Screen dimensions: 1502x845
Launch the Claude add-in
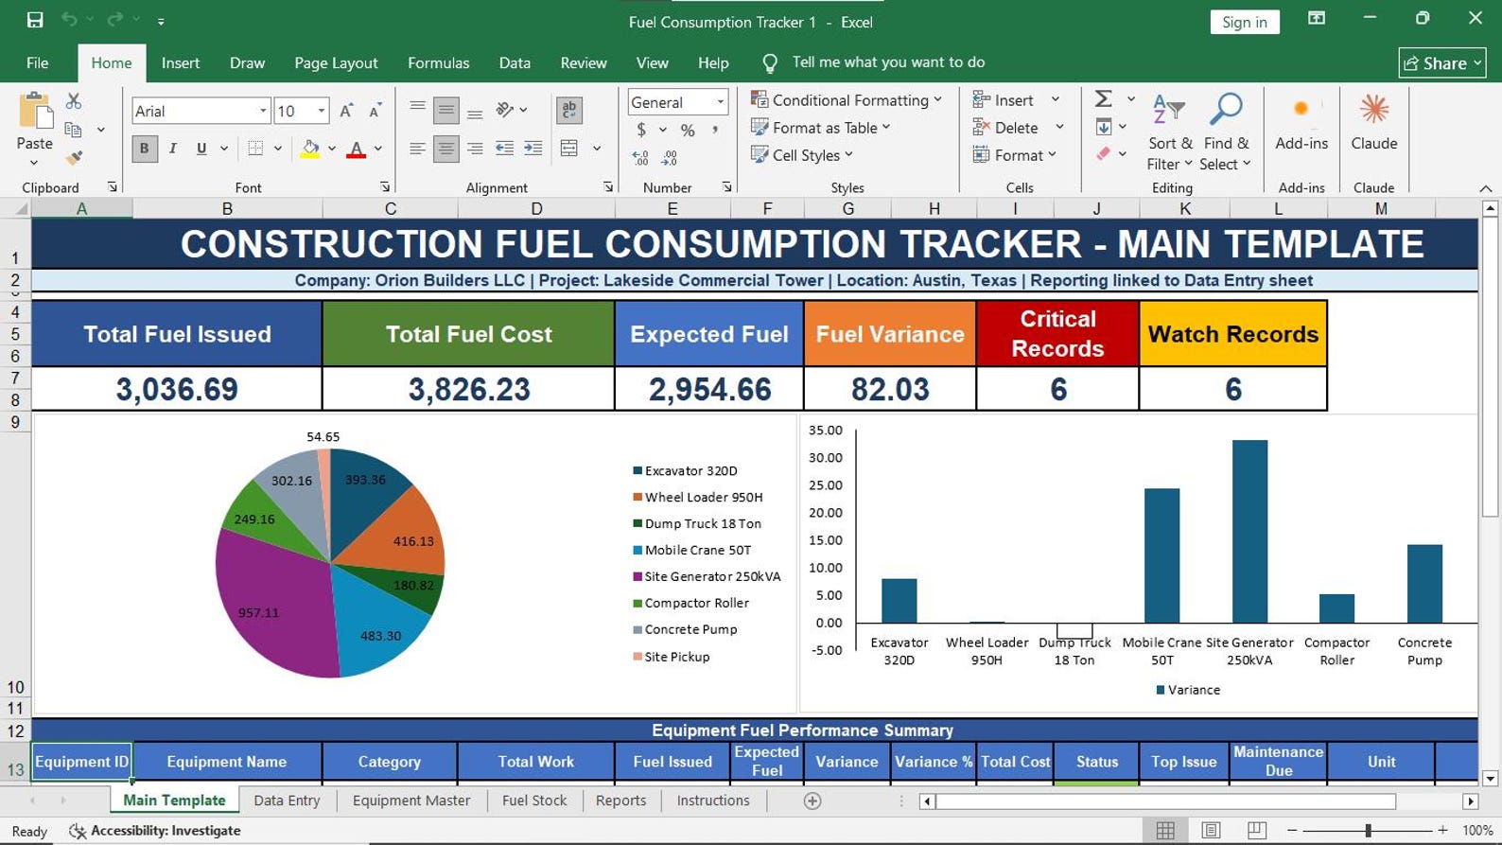tap(1373, 123)
